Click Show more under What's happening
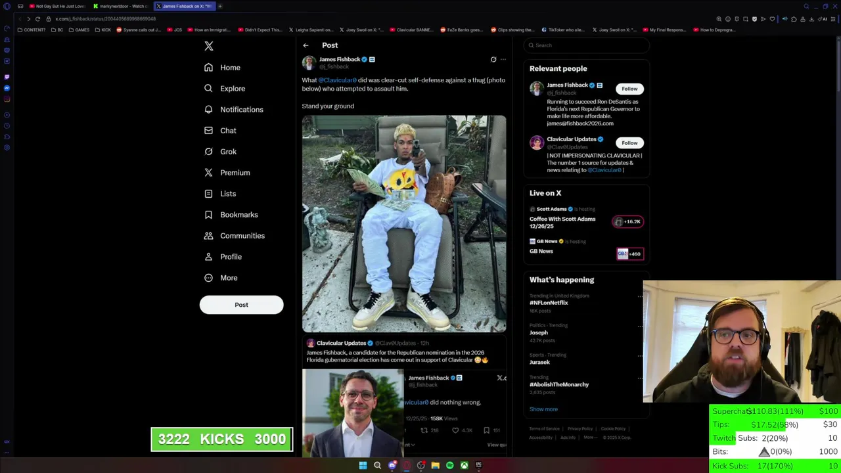 click(x=543, y=409)
